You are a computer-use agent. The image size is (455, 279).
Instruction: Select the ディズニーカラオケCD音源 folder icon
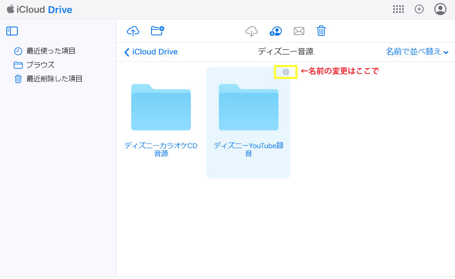click(x=161, y=107)
